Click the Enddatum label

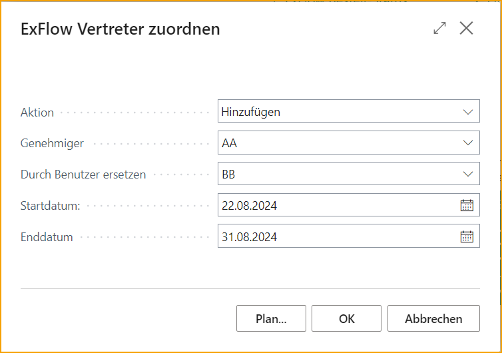(x=47, y=237)
